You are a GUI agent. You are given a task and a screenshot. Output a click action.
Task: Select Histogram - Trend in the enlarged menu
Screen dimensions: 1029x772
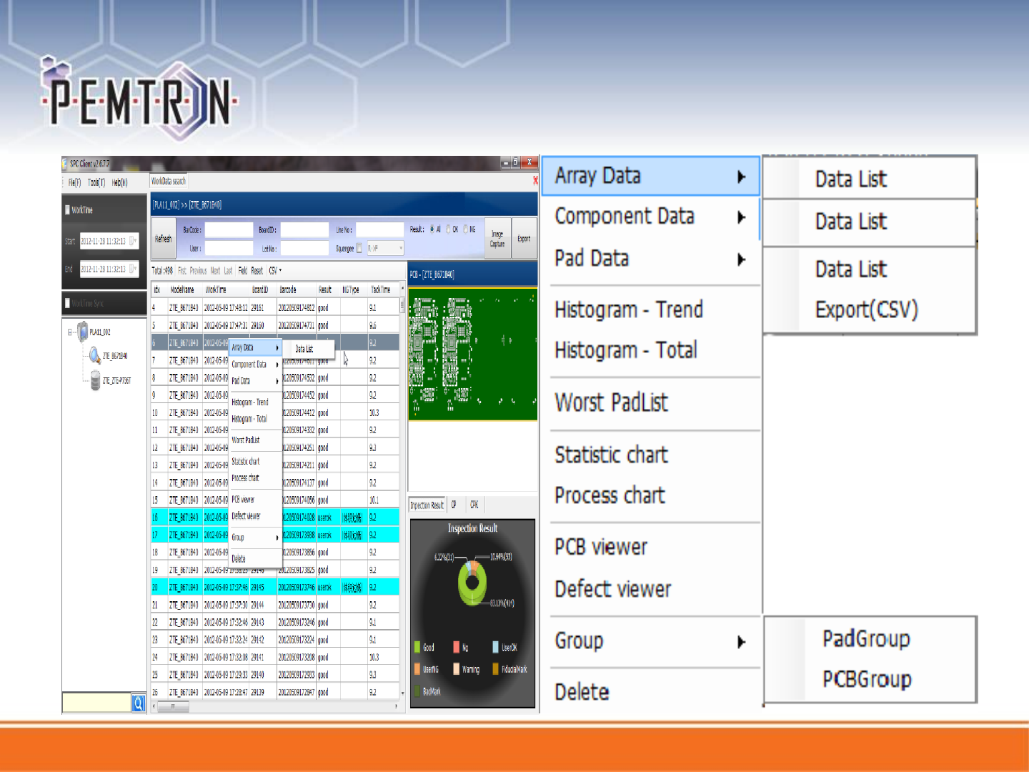coord(629,310)
